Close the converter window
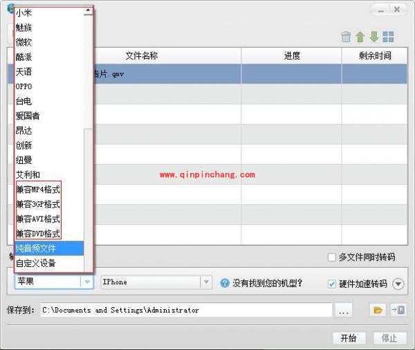The width and height of the screenshot is (415, 350). click(397, 10)
